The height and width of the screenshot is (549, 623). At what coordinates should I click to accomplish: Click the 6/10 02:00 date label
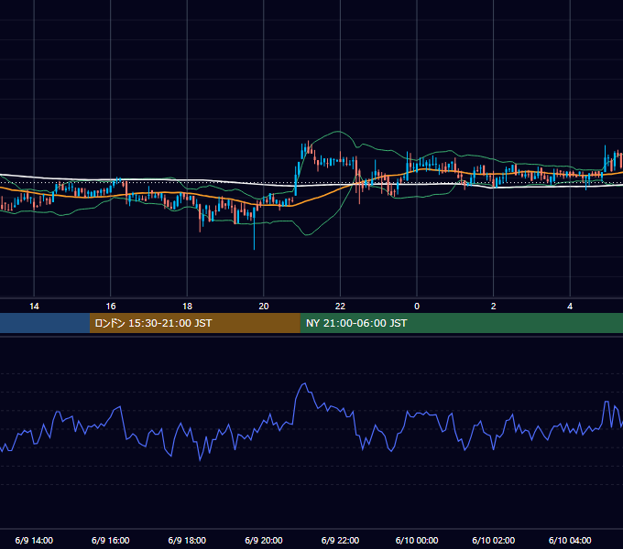tap(494, 540)
